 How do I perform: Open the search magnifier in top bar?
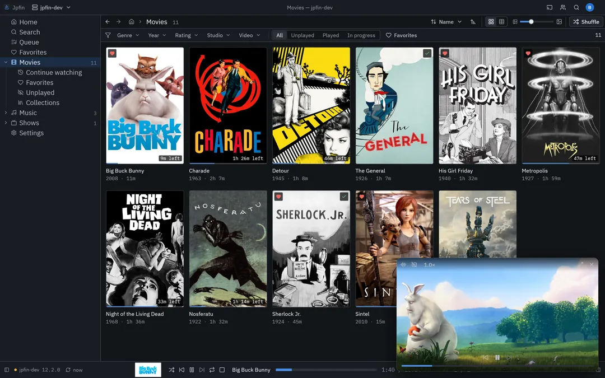tap(576, 7)
